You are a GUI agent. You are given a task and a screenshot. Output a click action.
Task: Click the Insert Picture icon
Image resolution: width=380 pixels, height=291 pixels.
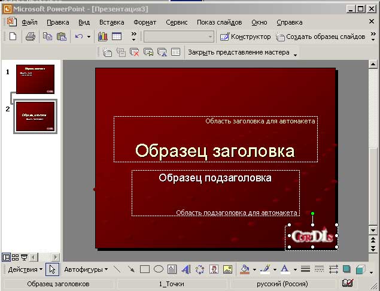(227, 269)
